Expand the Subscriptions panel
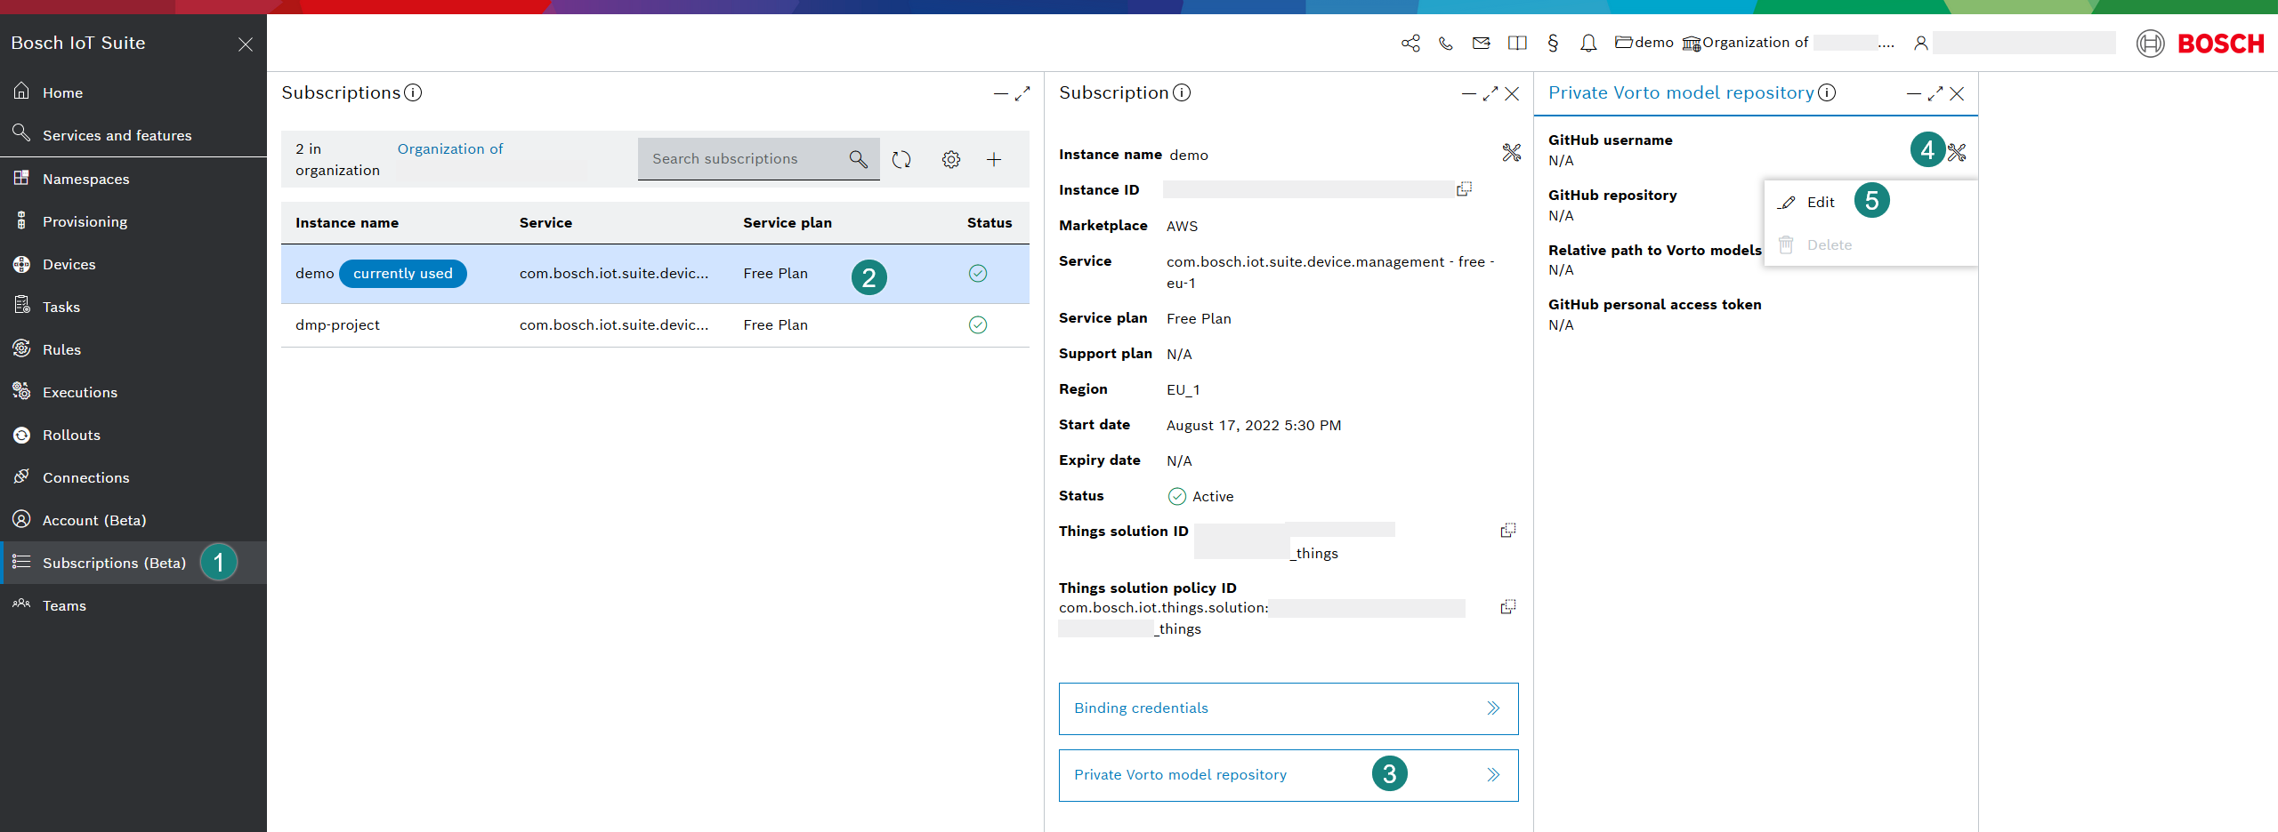 click(1022, 93)
